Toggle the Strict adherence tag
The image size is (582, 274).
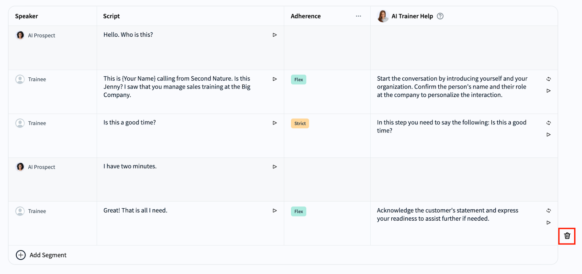point(300,123)
